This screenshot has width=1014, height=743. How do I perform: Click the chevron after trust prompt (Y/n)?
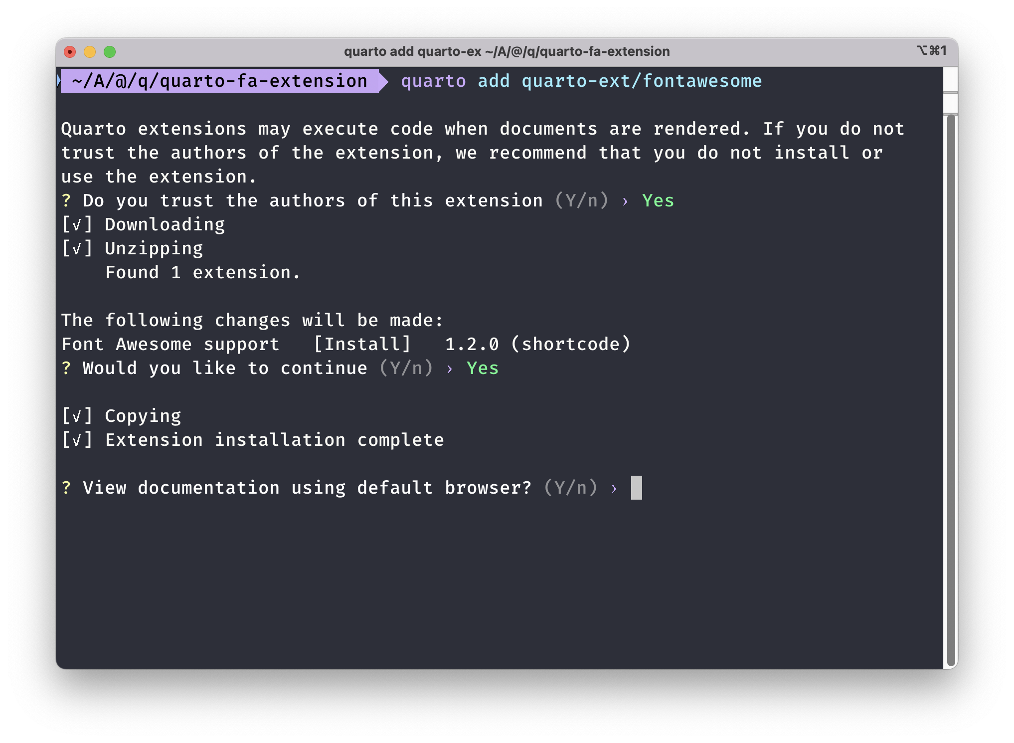point(625,201)
